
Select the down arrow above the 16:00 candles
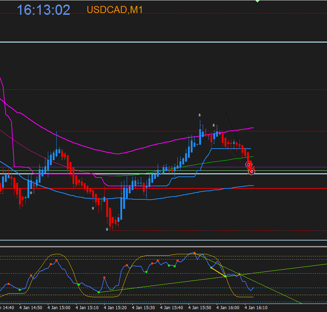[x=214, y=125]
